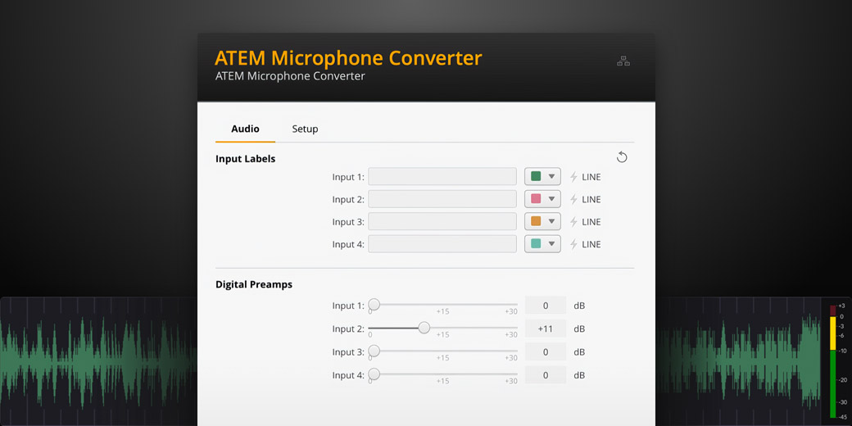Click the lightning bolt icon for Input 3
The height and width of the screenshot is (426, 852).
(573, 222)
